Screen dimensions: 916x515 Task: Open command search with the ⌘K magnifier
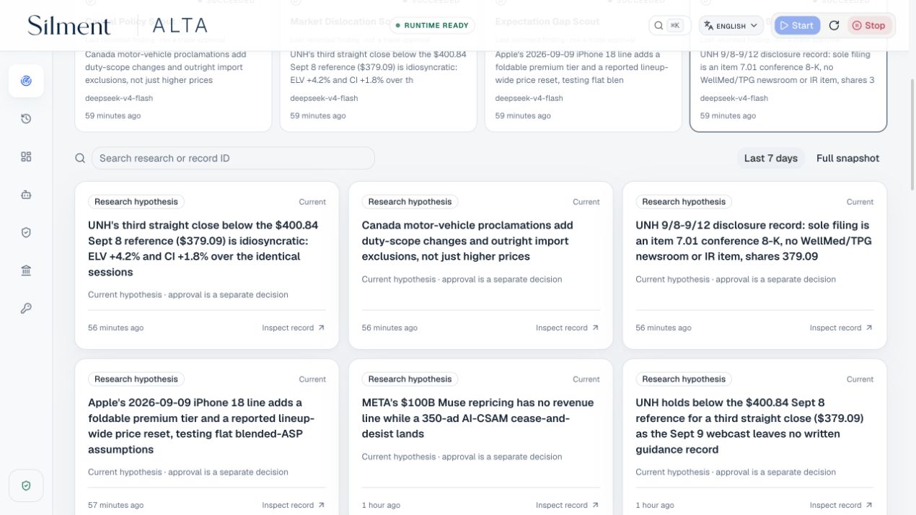coord(669,25)
